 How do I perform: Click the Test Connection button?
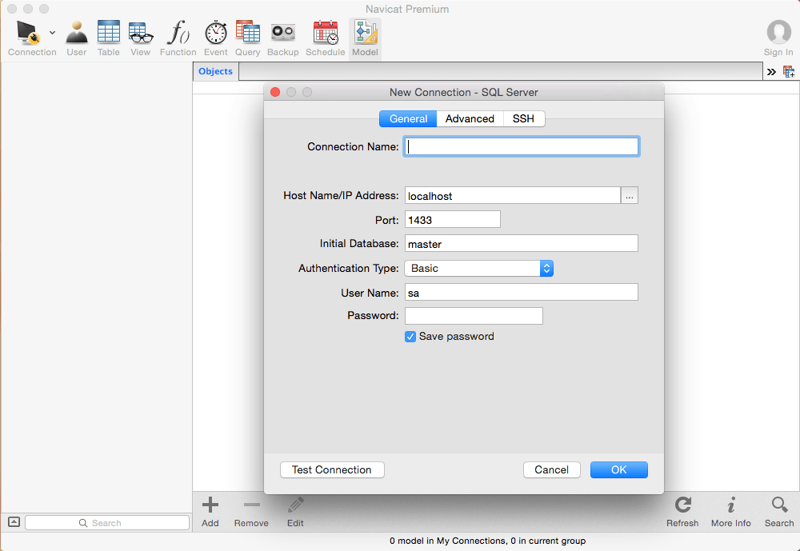[332, 470]
